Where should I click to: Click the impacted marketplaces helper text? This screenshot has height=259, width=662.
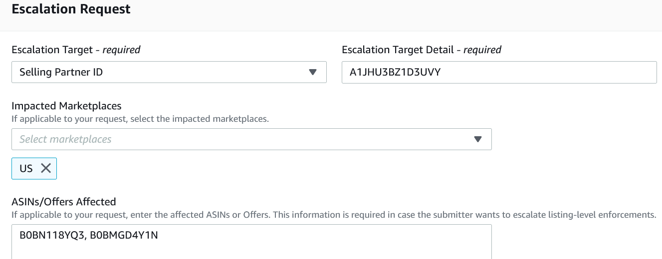coord(140,119)
